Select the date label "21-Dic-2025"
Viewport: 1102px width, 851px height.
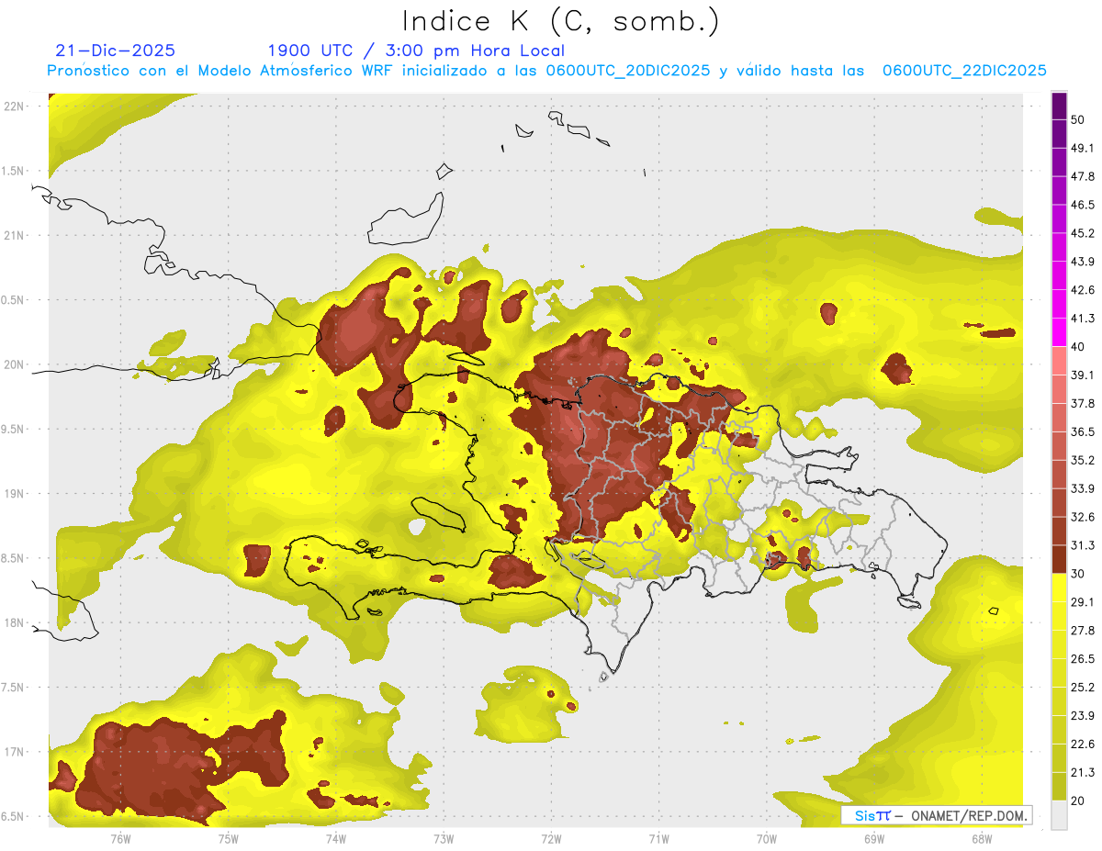115,50
